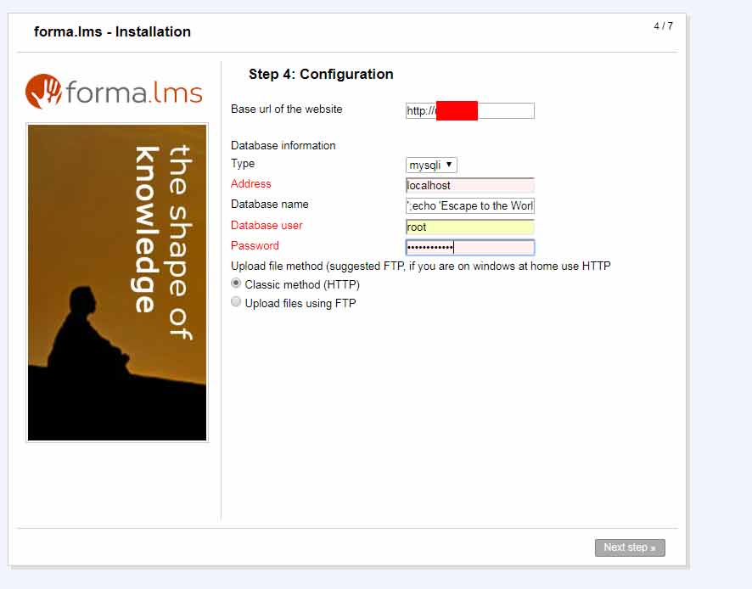Select the Database user field with root
The height and width of the screenshot is (589, 752).
click(x=469, y=227)
